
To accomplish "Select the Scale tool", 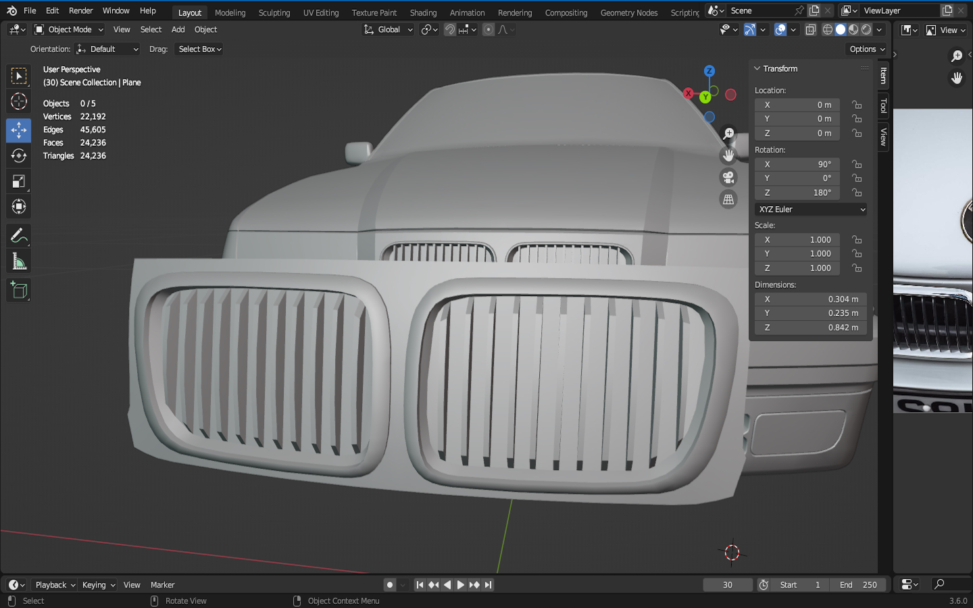I will (18, 181).
